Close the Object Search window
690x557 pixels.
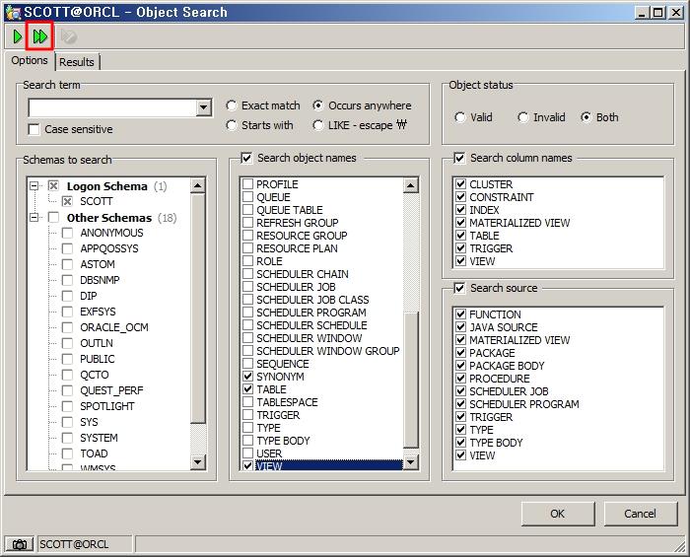pos(675,13)
